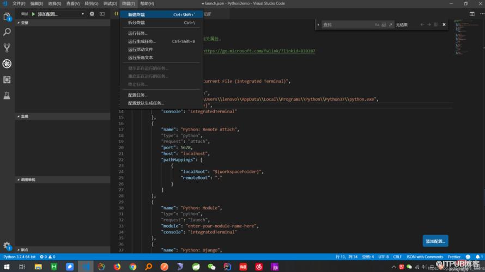Select 运行任务... menu entry
Screen dimensions: 485x272
click(x=161, y=33)
